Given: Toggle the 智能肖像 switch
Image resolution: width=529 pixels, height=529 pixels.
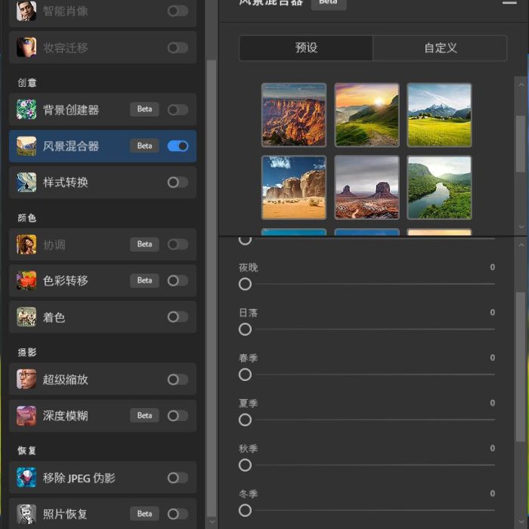Looking at the screenshot, I should [178, 11].
